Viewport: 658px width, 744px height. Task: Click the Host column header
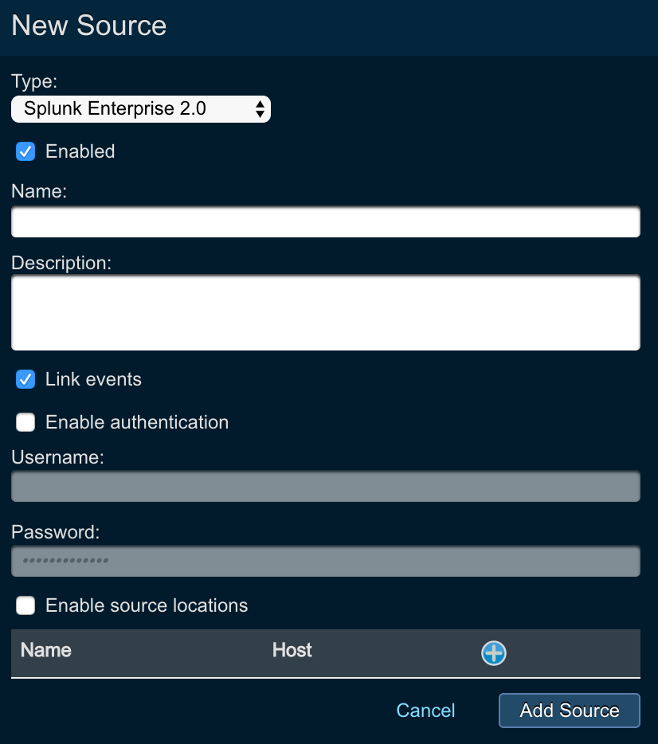(x=292, y=650)
